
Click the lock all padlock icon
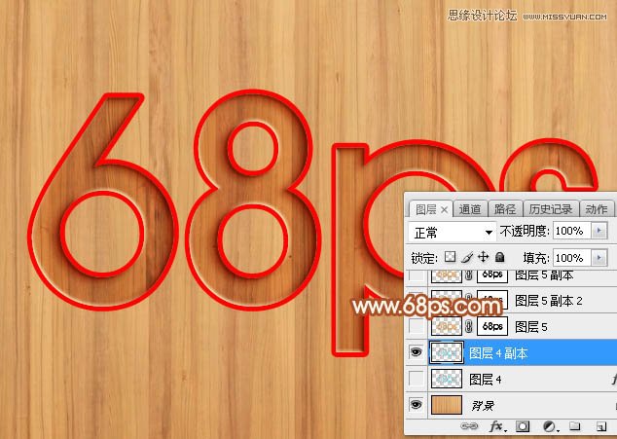[500, 258]
